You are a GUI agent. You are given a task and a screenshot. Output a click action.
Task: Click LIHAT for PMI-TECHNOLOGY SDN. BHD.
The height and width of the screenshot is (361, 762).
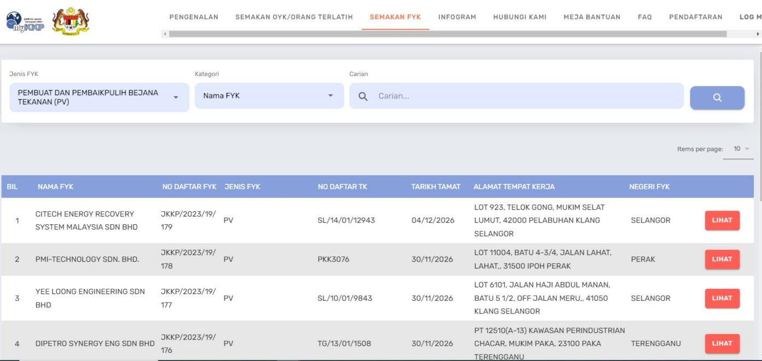[x=722, y=259]
